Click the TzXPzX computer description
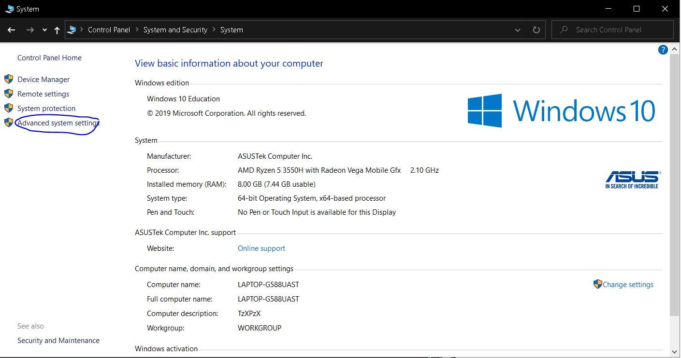The image size is (681, 358). [249, 314]
